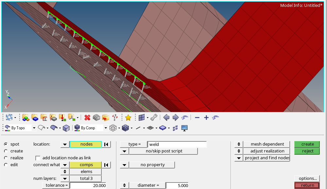Click the tolerance input field
Screen dimensions: 327x189
[x=88, y=185]
